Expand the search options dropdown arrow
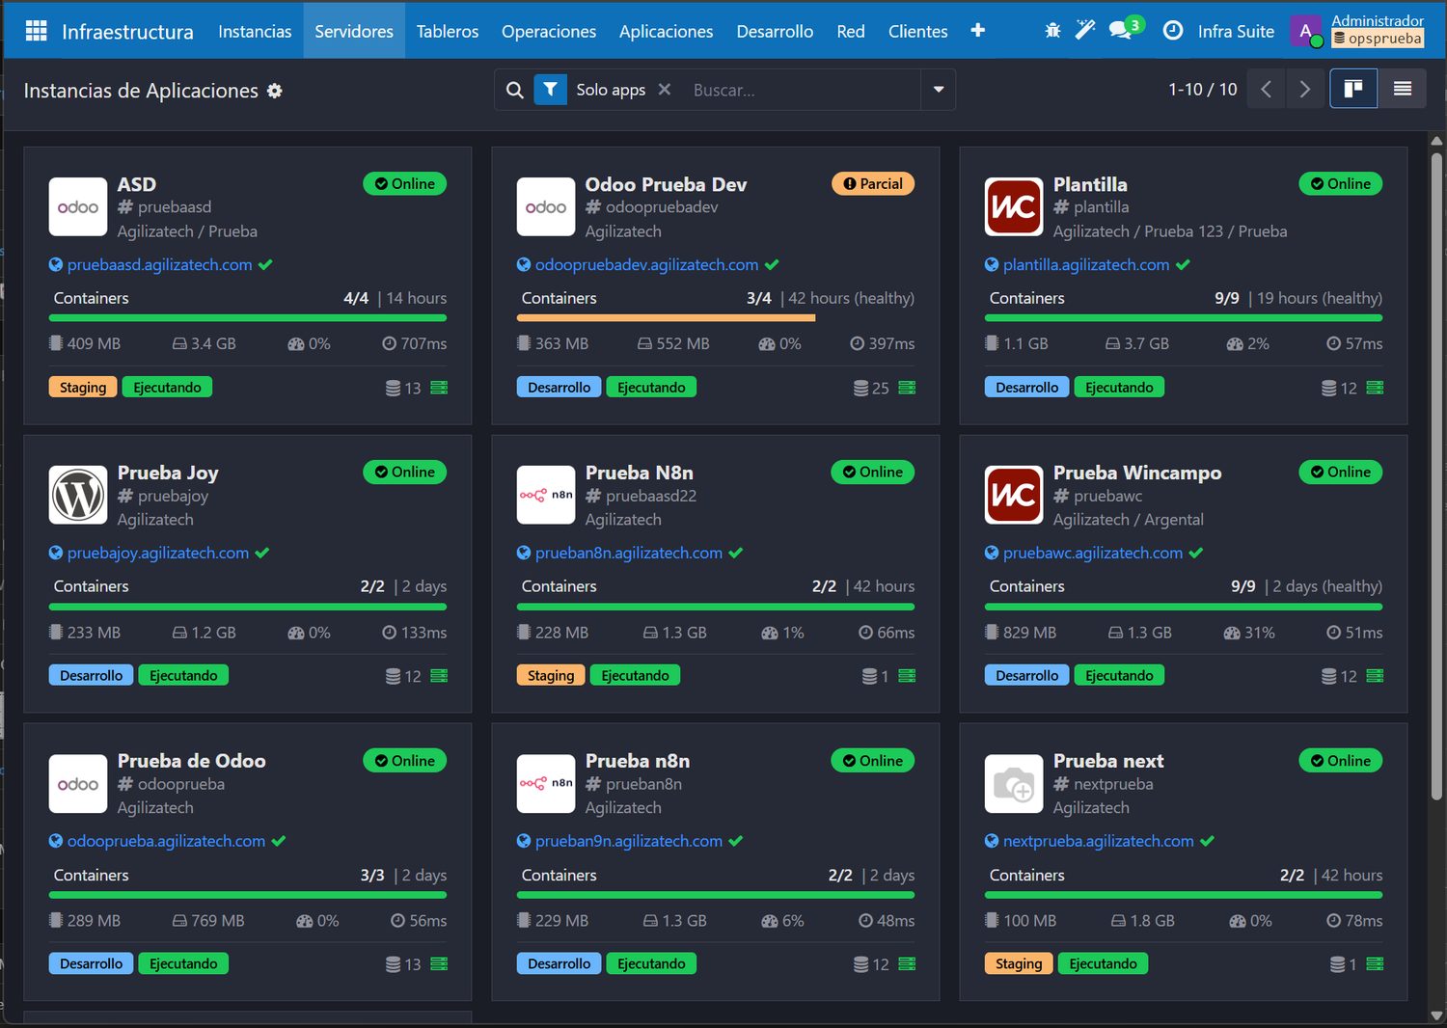 (x=939, y=90)
